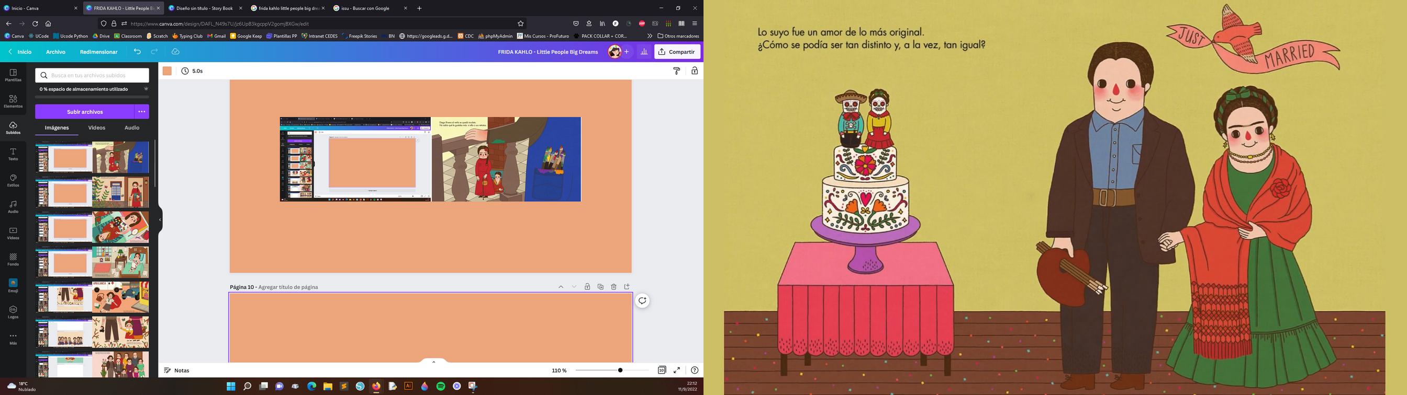This screenshot has height=395, width=1407.
Task: Open the Classroom bookmark
Action: pyautogui.click(x=128, y=36)
